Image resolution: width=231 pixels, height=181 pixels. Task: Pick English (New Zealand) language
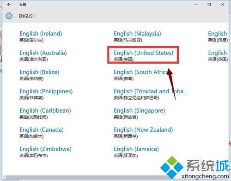(x=143, y=133)
